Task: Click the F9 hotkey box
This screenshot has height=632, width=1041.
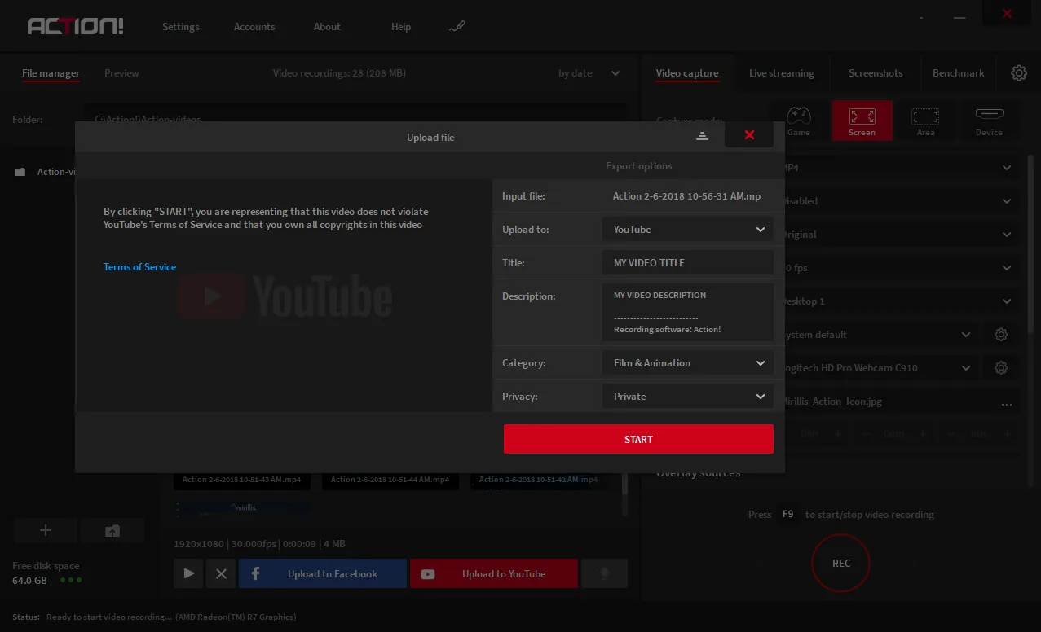Action: pos(787,515)
